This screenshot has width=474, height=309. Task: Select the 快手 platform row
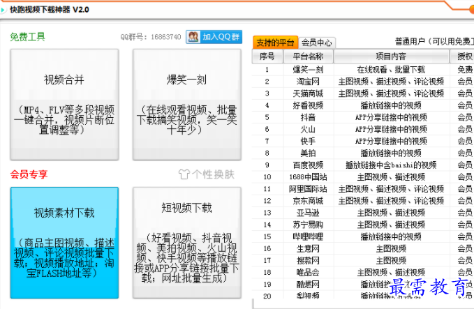[x=308, y=141]
